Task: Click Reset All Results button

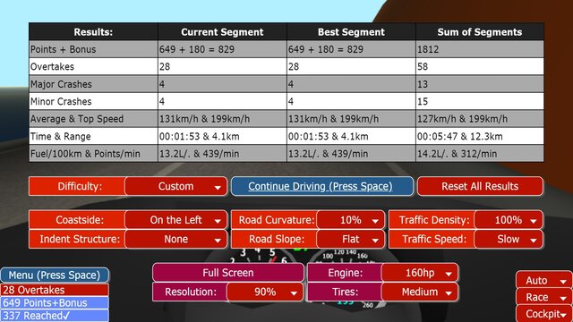Action: tap(480, 186)
